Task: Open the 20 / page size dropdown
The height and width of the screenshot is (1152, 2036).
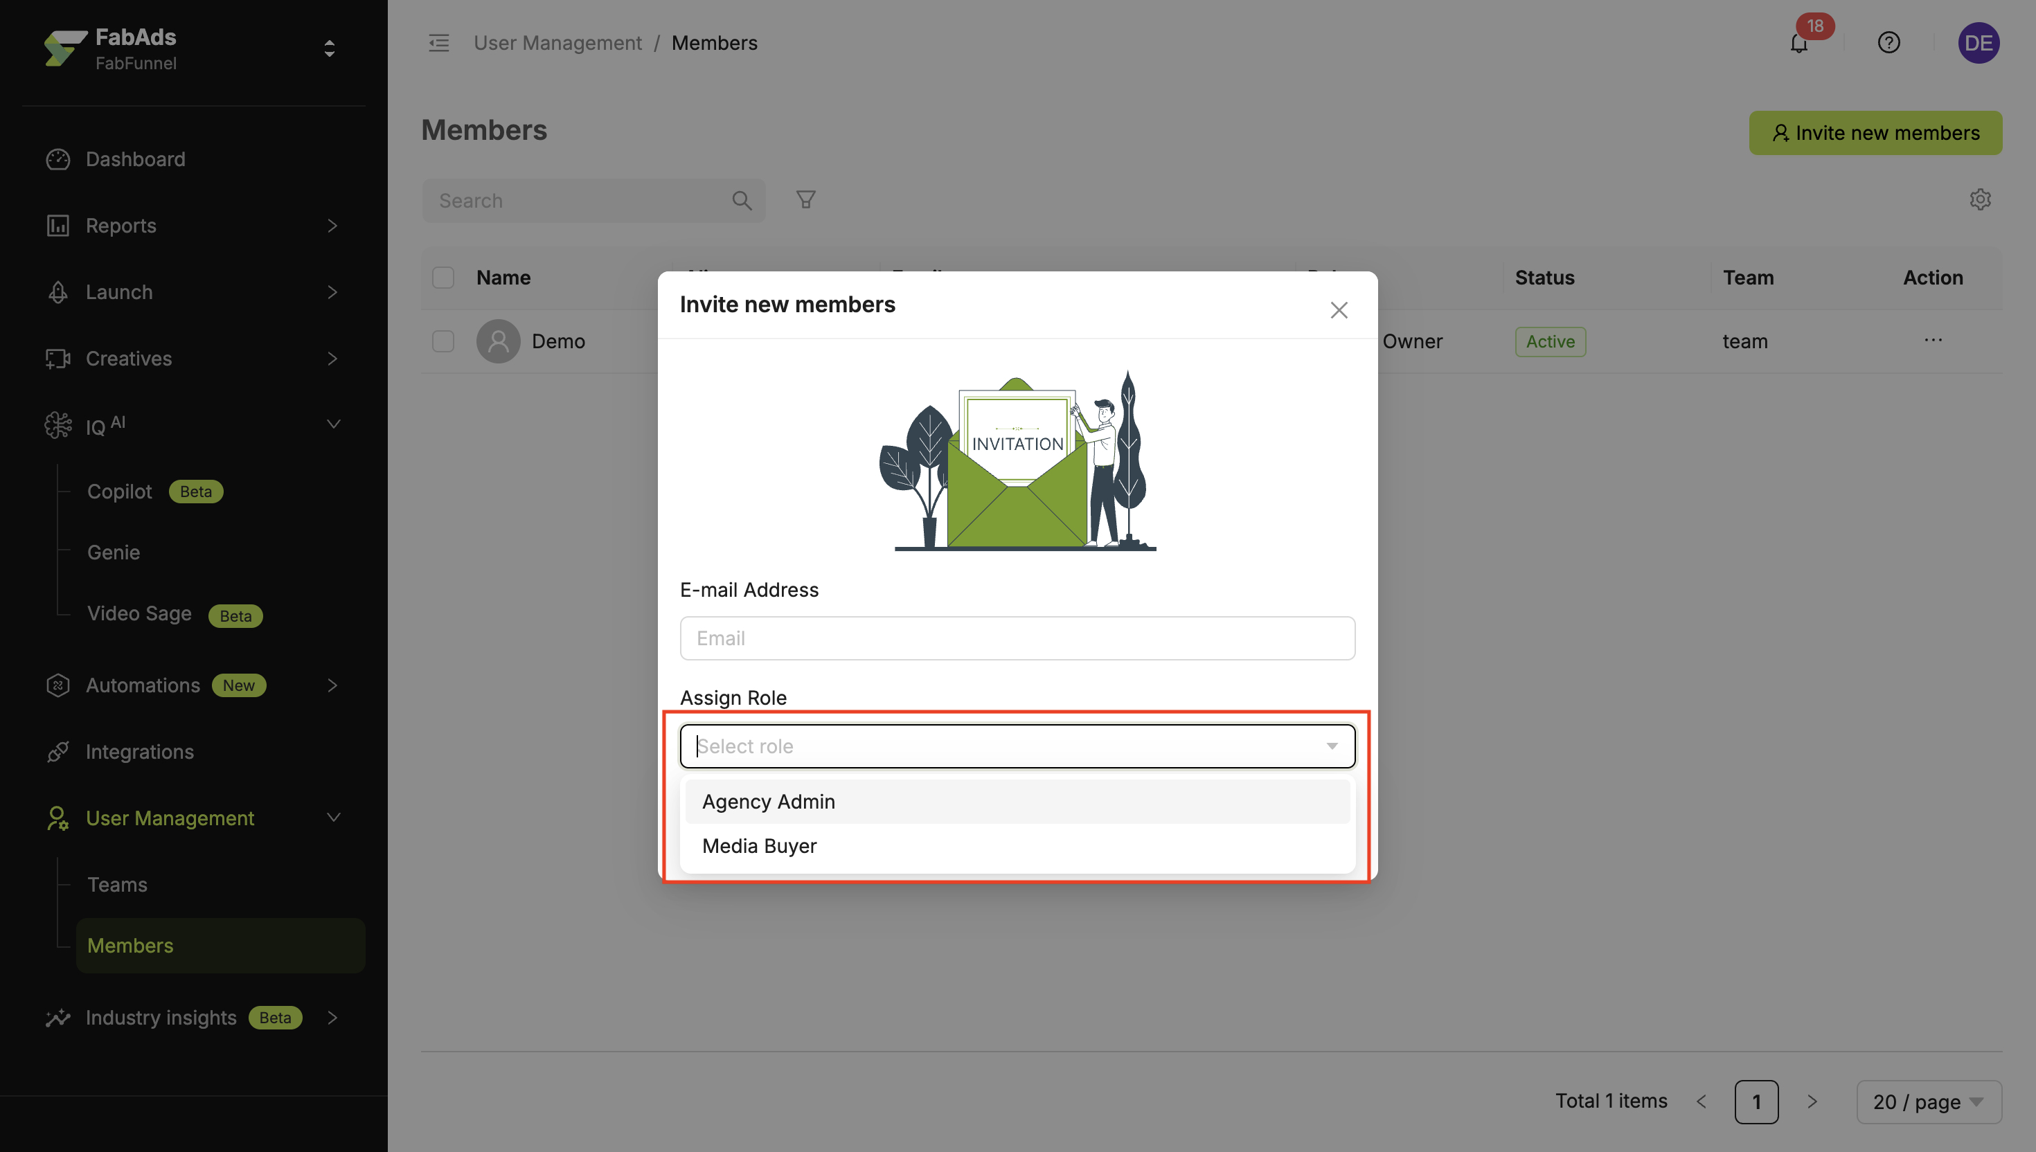Action: click(x=1929, y=1101)
